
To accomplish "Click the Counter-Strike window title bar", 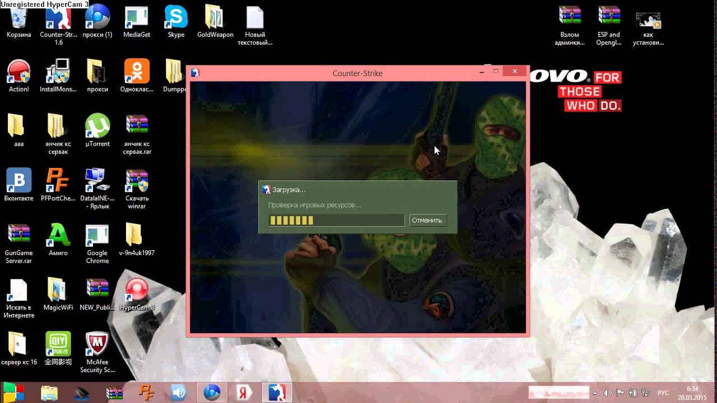I will click(357, 73).
